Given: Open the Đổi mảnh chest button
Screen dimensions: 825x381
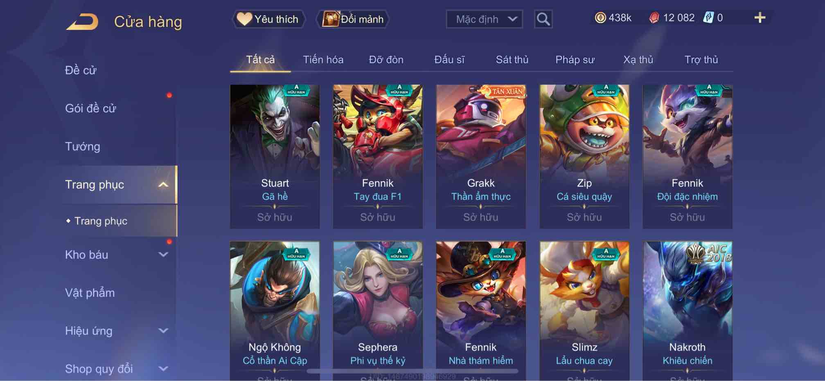Looking at the screenshot, I should [353, 19].
